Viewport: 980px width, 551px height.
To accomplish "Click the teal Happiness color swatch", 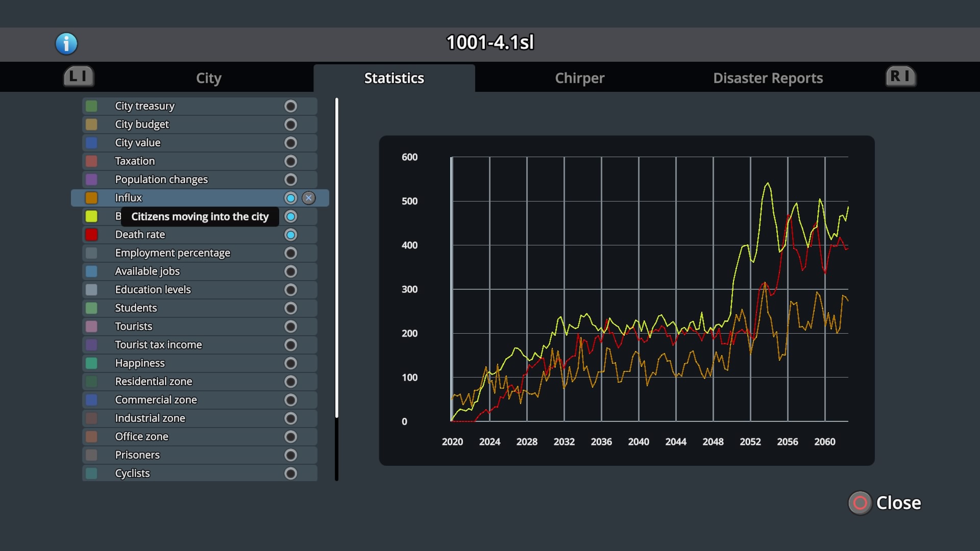I will pyautogui.click(x=91, y=363).
